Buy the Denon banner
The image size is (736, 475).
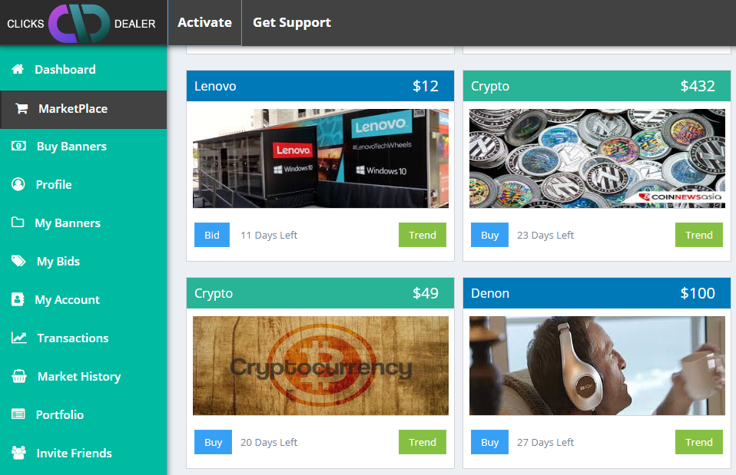click(489, 442)
